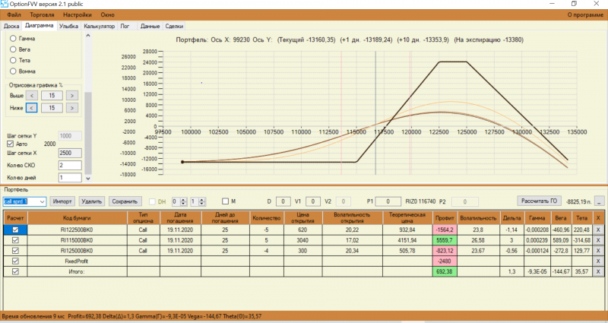The width and height of the screenshot is (608, 323).
Task: Select the Гамма radio button
Action: (x=13, y=39)
